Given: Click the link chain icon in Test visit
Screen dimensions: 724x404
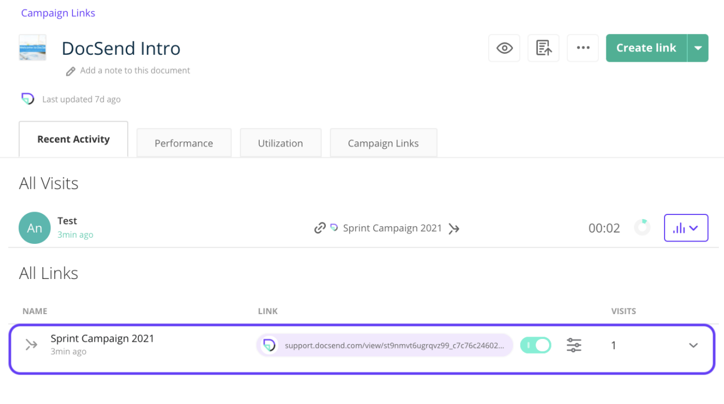Looking at the screenshot, I should point(320,228).
